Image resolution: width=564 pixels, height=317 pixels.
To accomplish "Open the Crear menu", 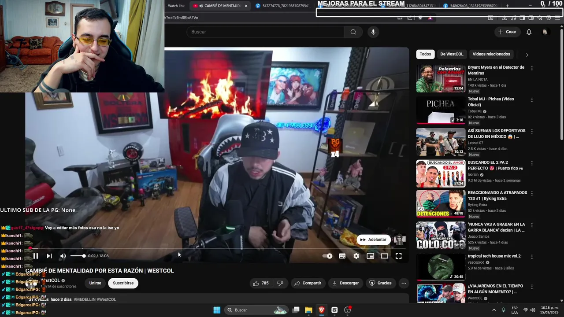I will 507,32.
